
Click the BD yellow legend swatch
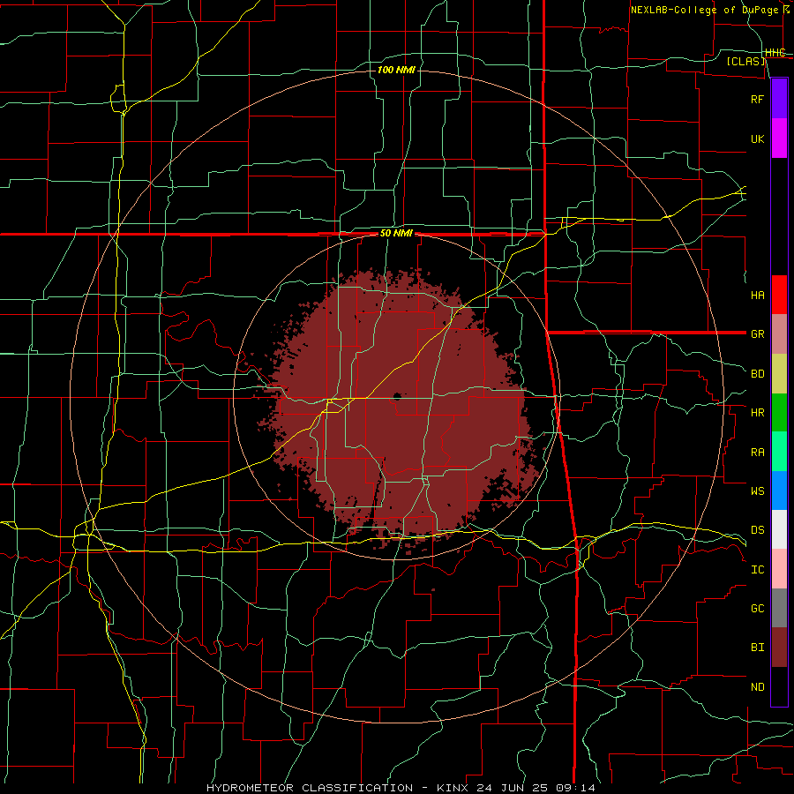779,373
